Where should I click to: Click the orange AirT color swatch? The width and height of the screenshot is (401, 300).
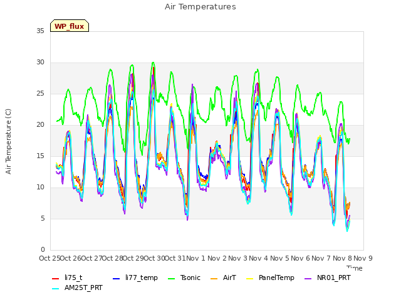click(x=214, y=279)
